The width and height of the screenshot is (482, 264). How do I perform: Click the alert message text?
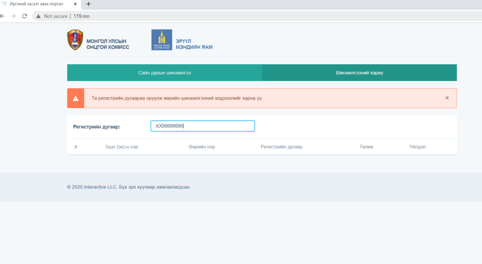177,98
